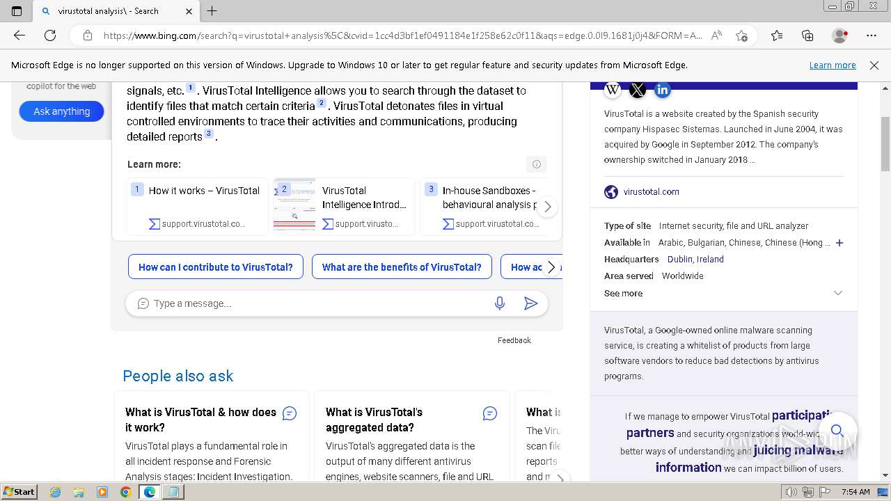Open "VirusTotal Intelligence Introd..." source card
Image resolution: width=891 pixels, height=501 pixels.
pyautogui.click(x=345, y=206)
